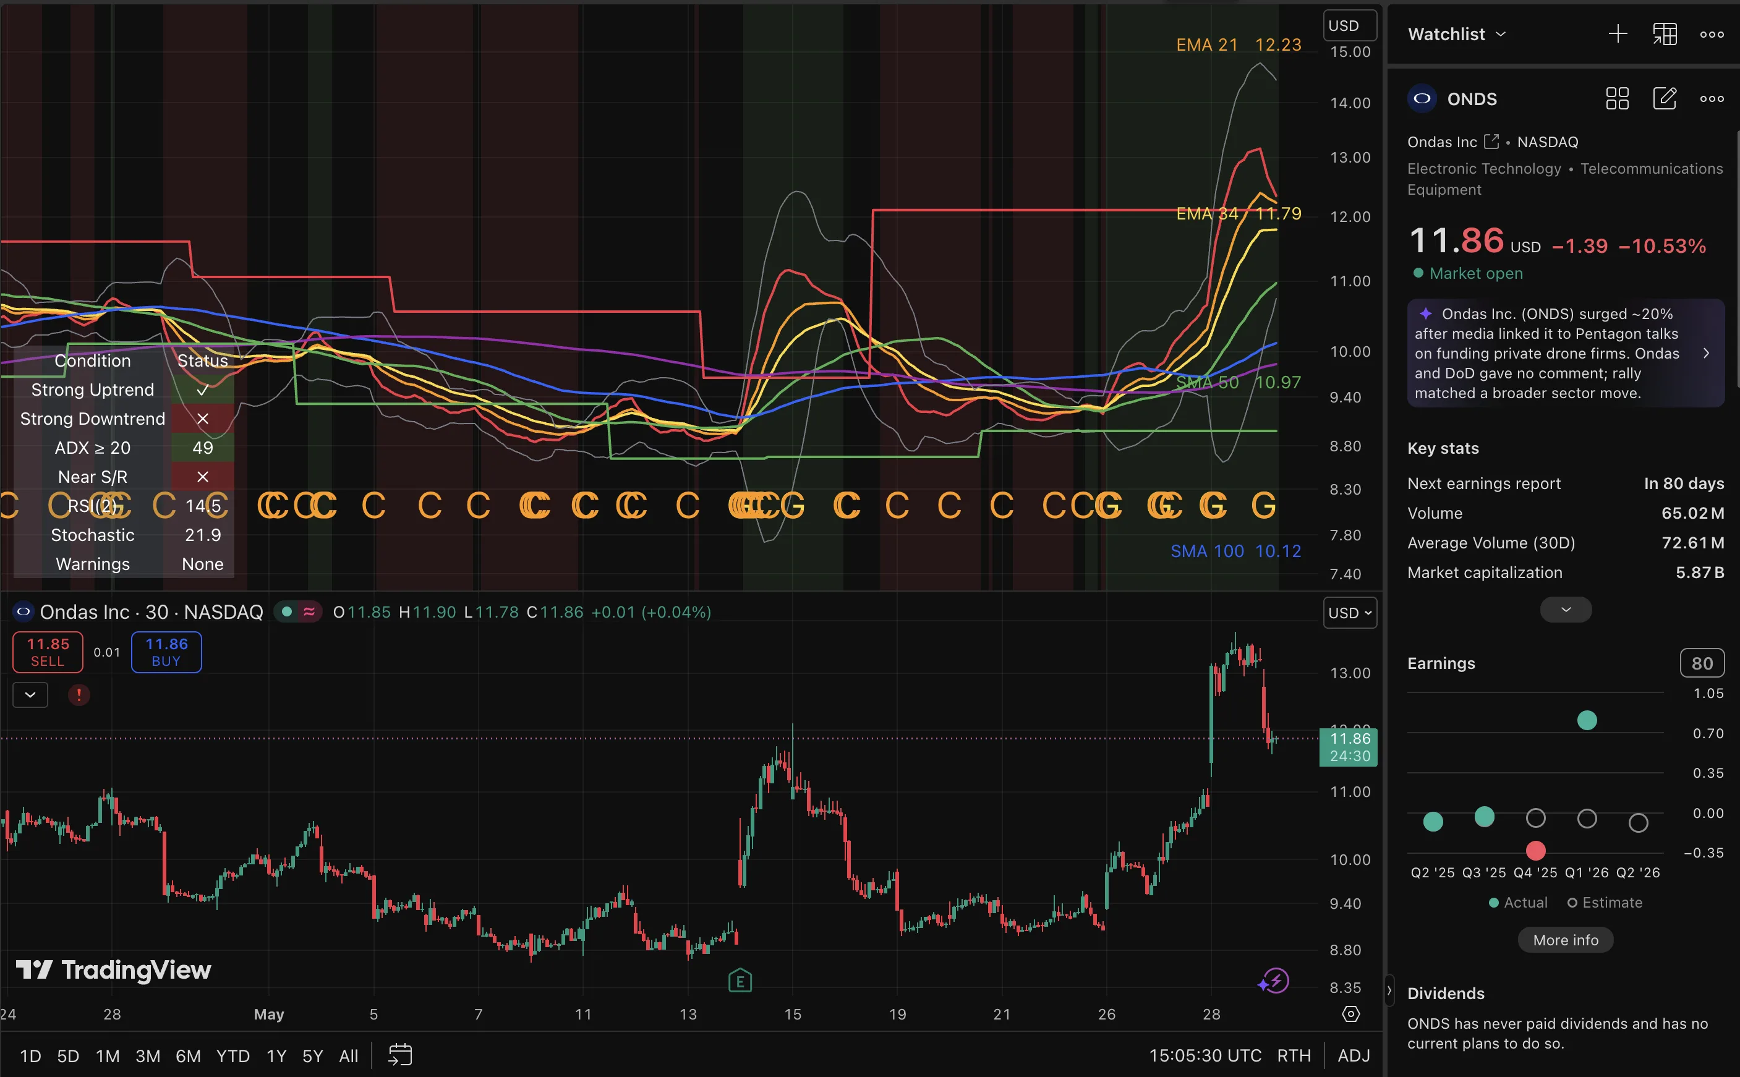Click the 11.86 BUY button
Image resolution: width=1740 pixels, height=1077 pixels.
coord(166,652)
